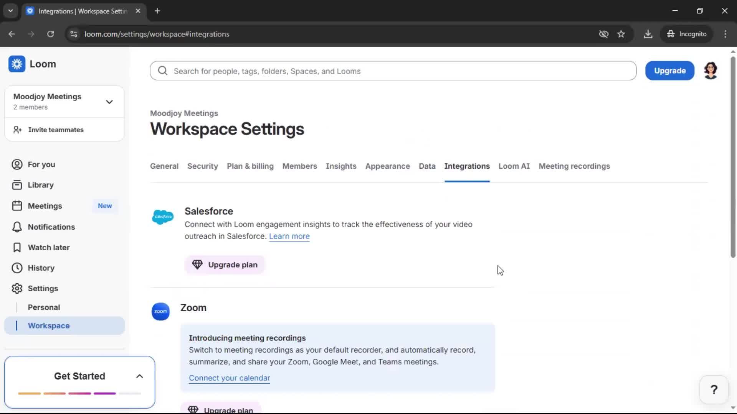Open History clock item
Image resolution: width=737 pixels, height=414 pixels.
coord(41,268)
